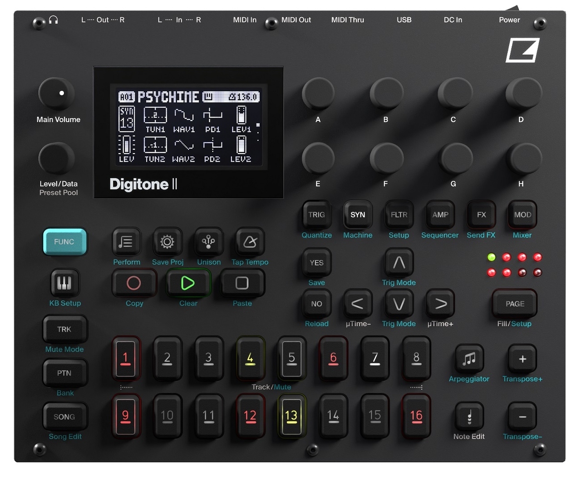The image size is (581, 477).
Task: Click the Transpose+ plus button
Action: pos(522,358)
